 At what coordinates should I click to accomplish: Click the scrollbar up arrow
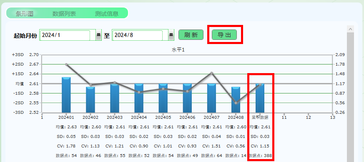click(350, 29)
